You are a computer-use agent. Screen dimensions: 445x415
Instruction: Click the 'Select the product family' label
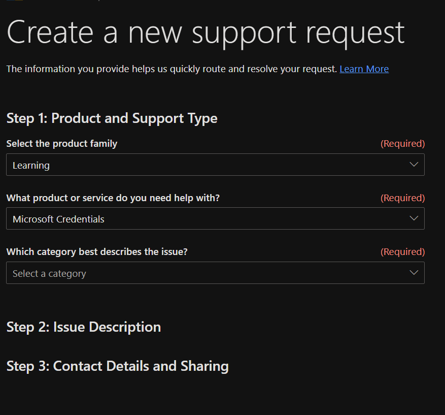(62, 144)
